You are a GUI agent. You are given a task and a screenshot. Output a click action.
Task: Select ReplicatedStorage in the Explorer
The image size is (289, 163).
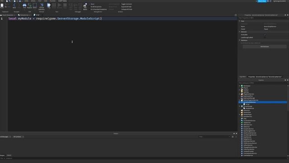(x=249, y=98)
